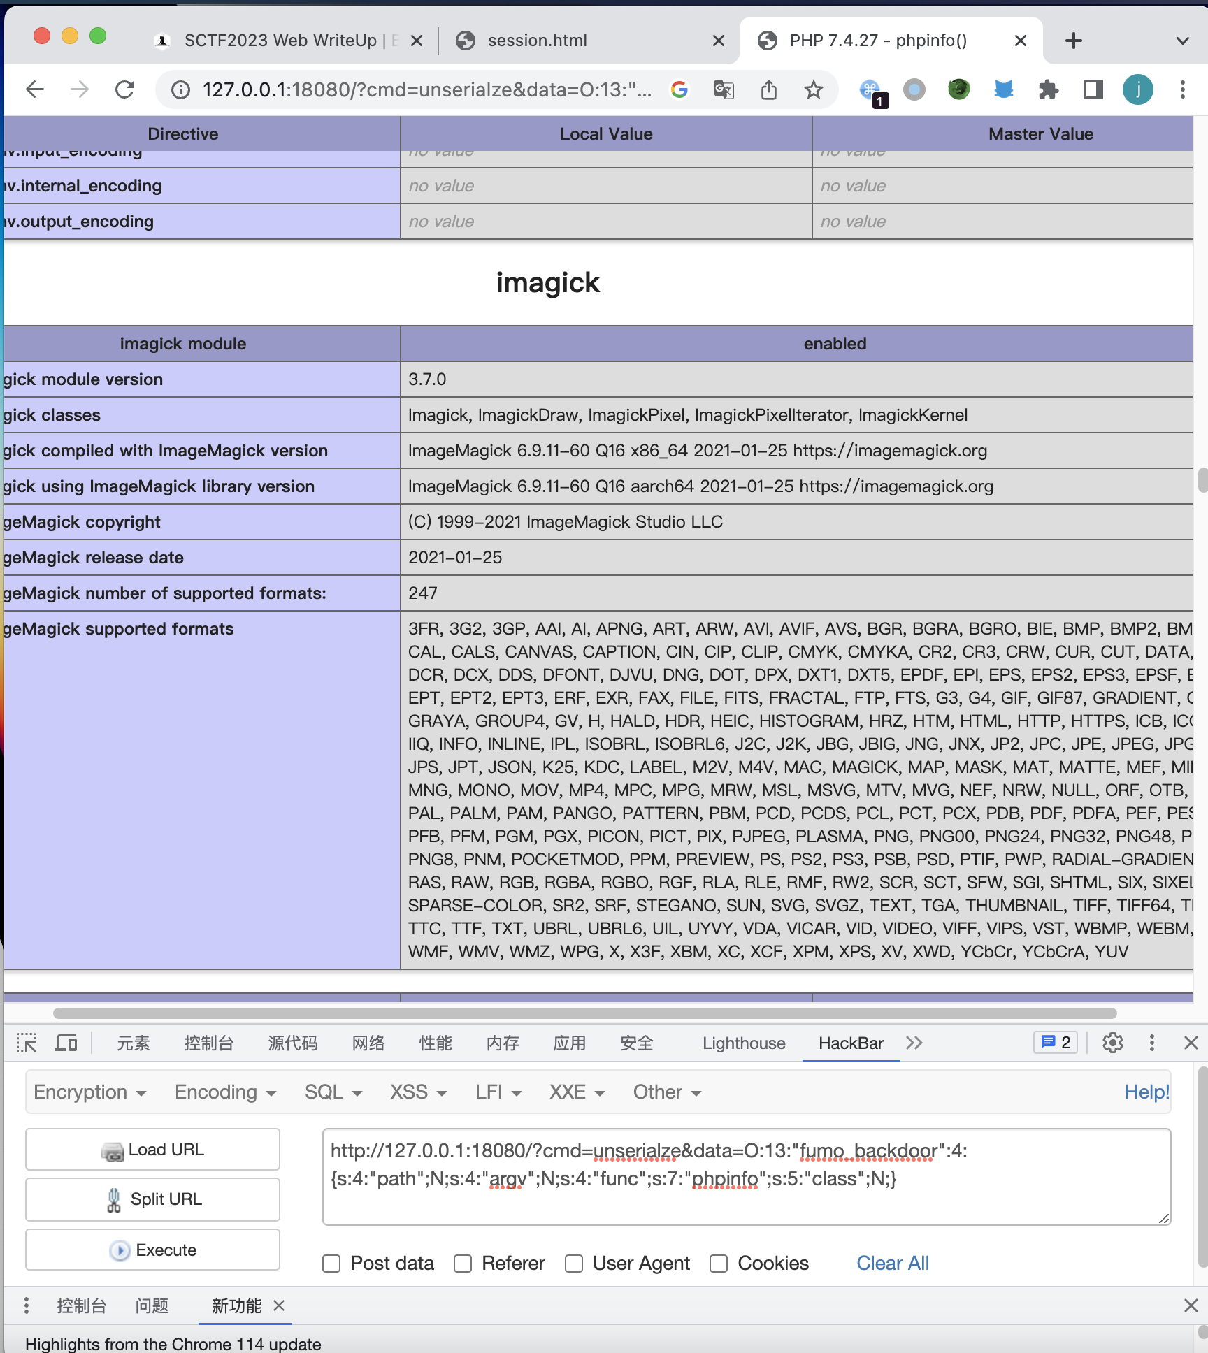View site information icon in address bar

pos(180,89)
